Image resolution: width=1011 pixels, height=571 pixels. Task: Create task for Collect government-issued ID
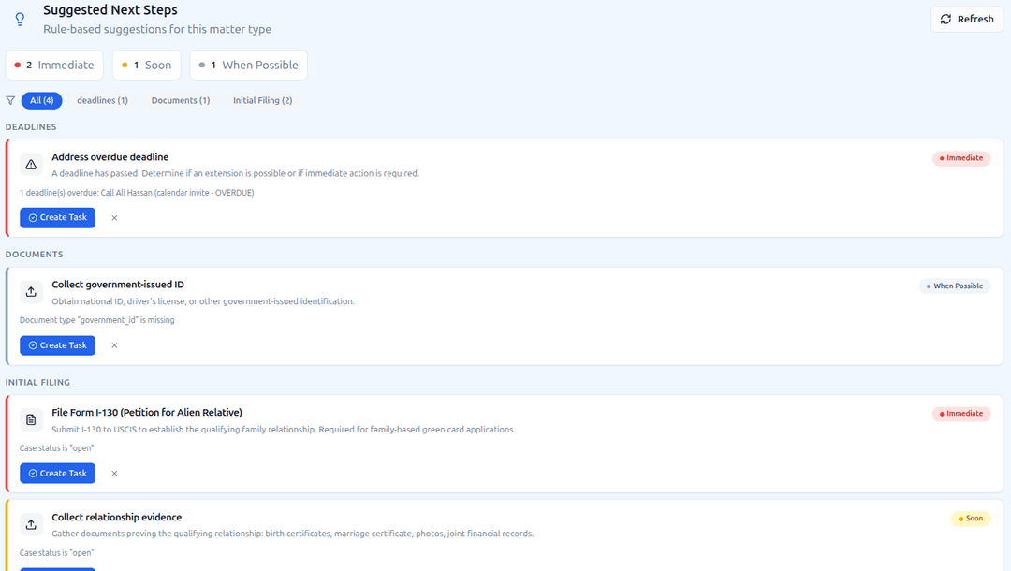[57, 345]
